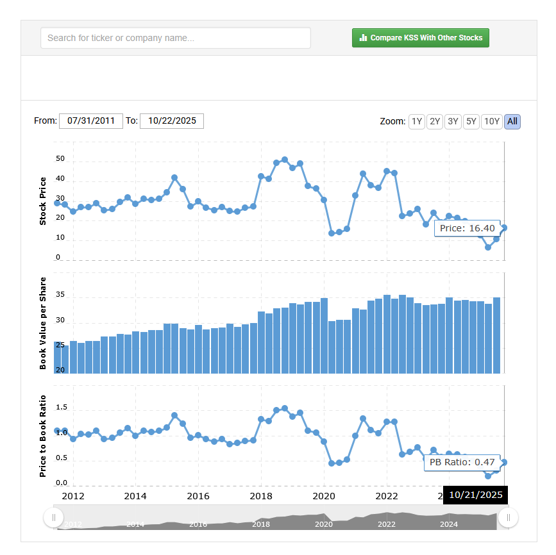Click the Zoom: label
This screenshot has width=556, height=555.
click(x=392, y=122)
